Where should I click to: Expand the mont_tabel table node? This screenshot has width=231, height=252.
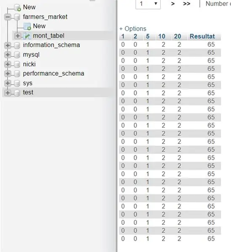coord(18,36)
